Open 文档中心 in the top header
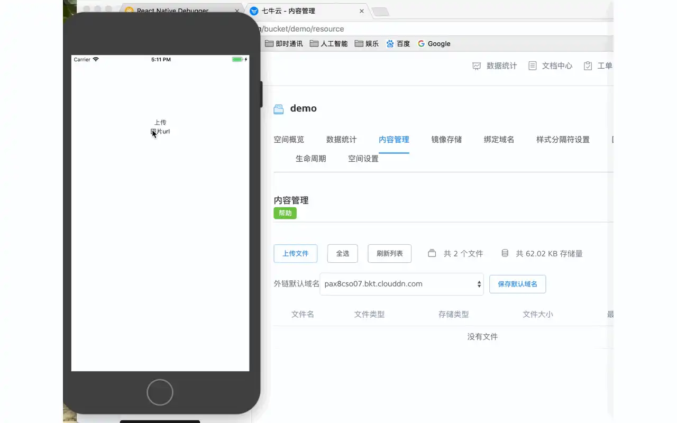Image resolution: width=677 pixels, height=423 pixels. [550, 66]
